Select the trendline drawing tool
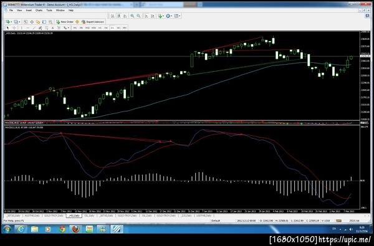Image resolution: width=374 pixels, height=246 pixels. tap(34, 27)
